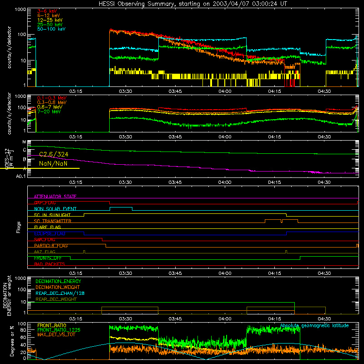The image size is (364, 364).
Task: Click the DECIMATION_ENERGY legend label
Action: (58, 281)
